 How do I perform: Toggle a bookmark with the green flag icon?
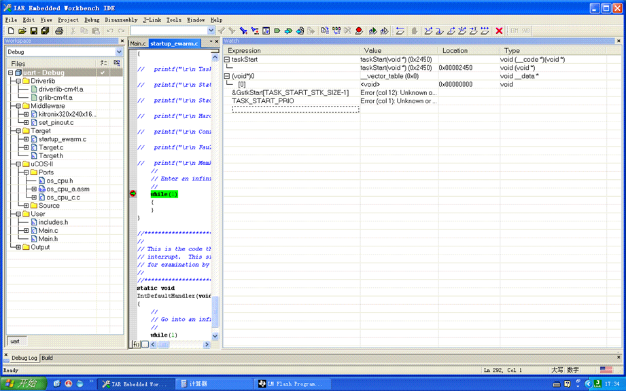click(x=277, y=31)
